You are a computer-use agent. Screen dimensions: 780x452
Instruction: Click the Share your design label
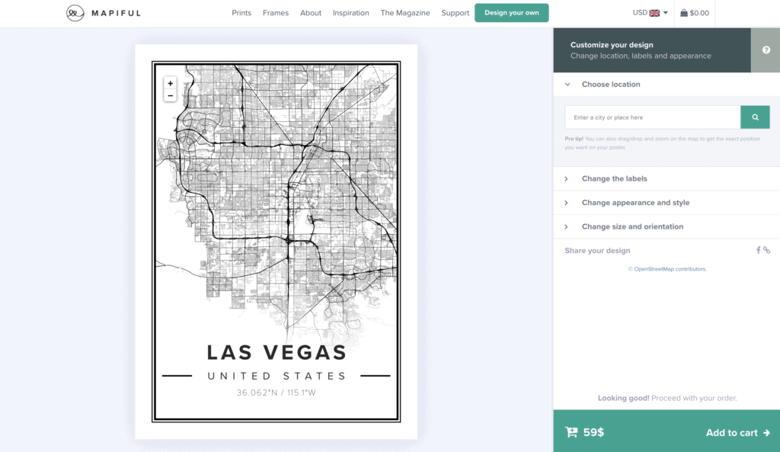point(597,251)
